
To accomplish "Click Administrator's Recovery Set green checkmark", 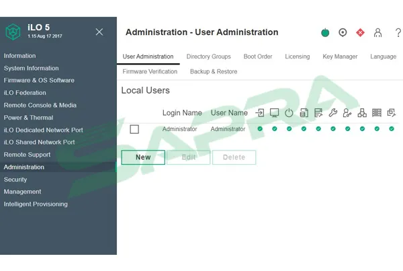I will coord(392,128).
